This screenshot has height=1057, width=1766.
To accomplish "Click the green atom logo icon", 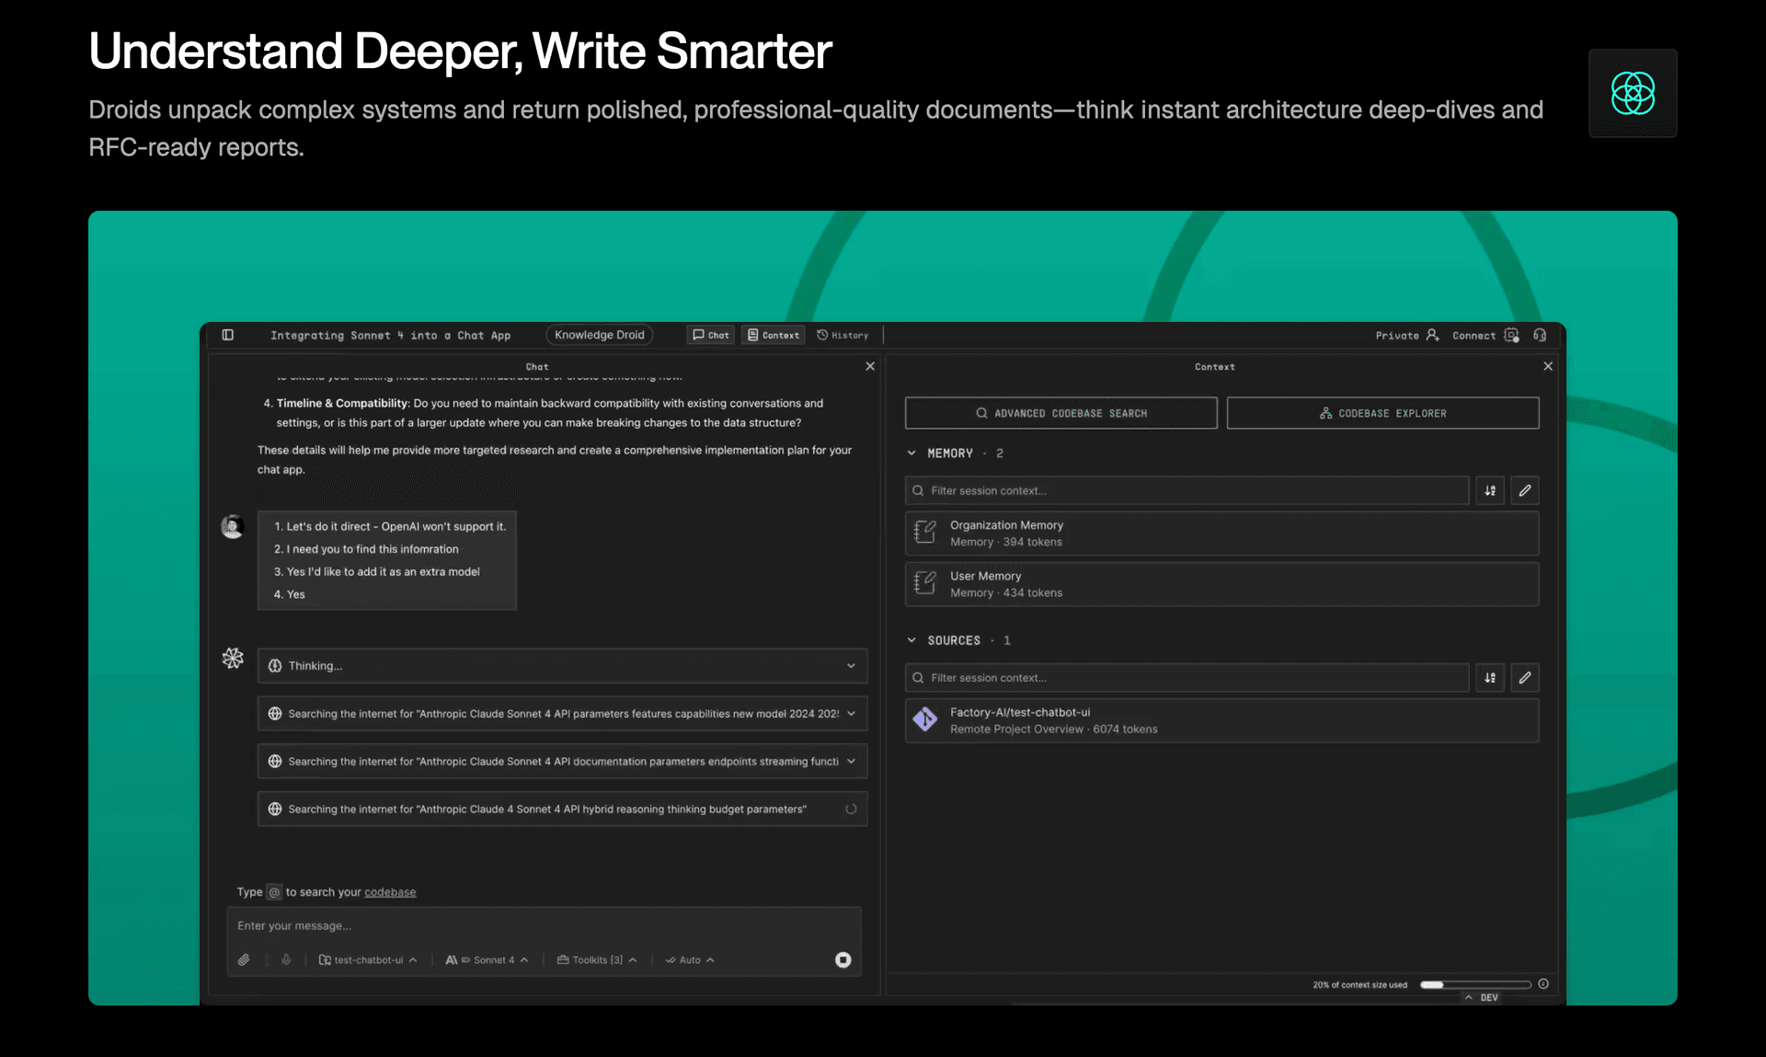I will (x=1633, y=93).
